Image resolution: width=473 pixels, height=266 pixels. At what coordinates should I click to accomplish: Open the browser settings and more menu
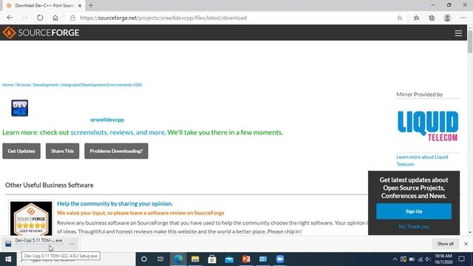coord(463,18)
